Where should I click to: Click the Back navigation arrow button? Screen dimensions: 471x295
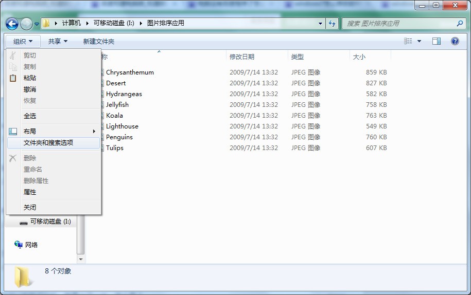(x=12, y=24)
